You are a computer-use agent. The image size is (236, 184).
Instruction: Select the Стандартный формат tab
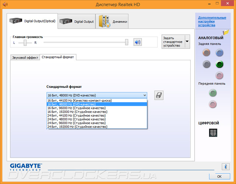58,57
